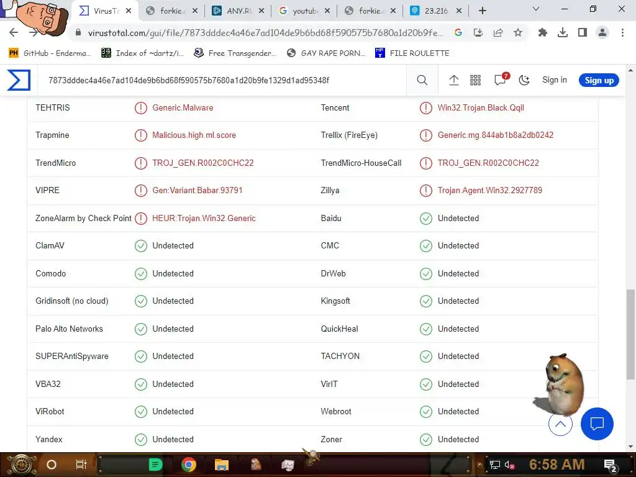
Task: Click the Trojan.Agent.Win32.2927789 Zillya result
Action: [x=489, y=190]
